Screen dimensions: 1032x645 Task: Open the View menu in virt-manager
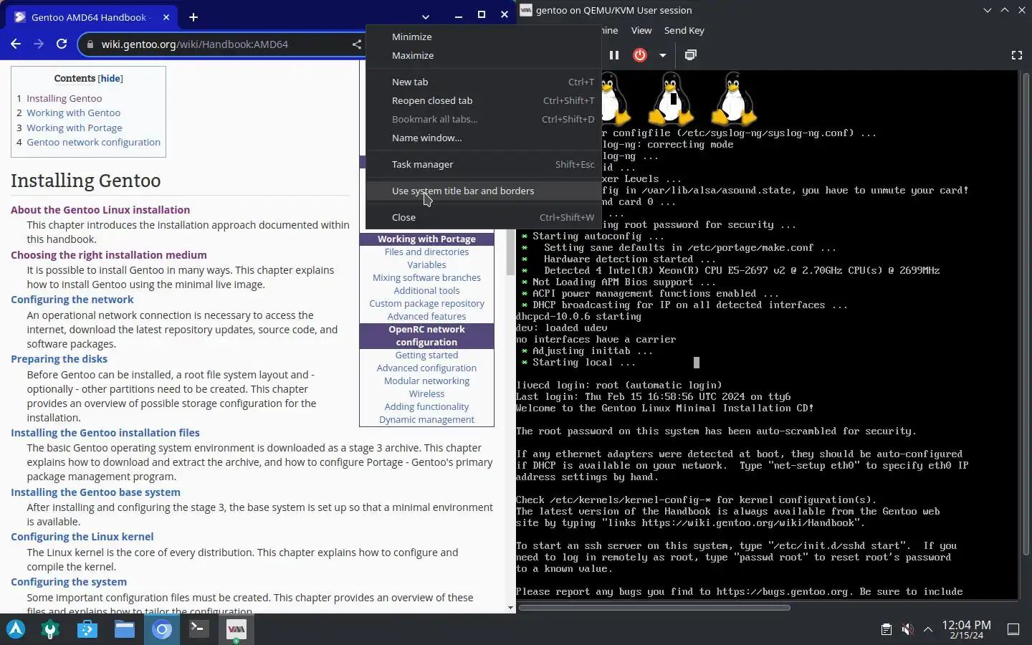coord(641,30)
